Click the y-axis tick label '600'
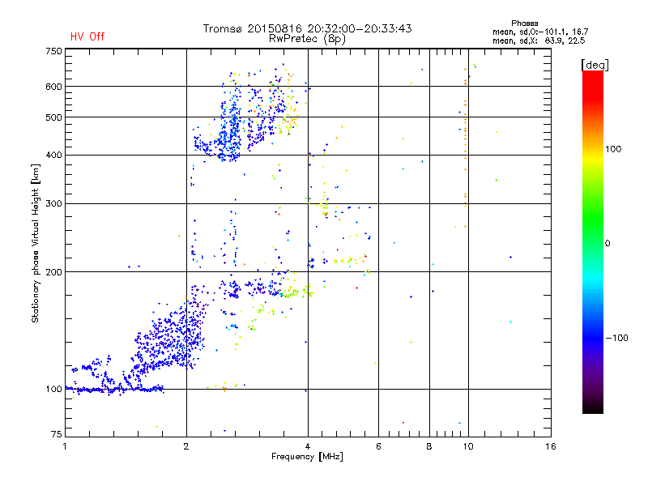 click(x=53, y=87)
